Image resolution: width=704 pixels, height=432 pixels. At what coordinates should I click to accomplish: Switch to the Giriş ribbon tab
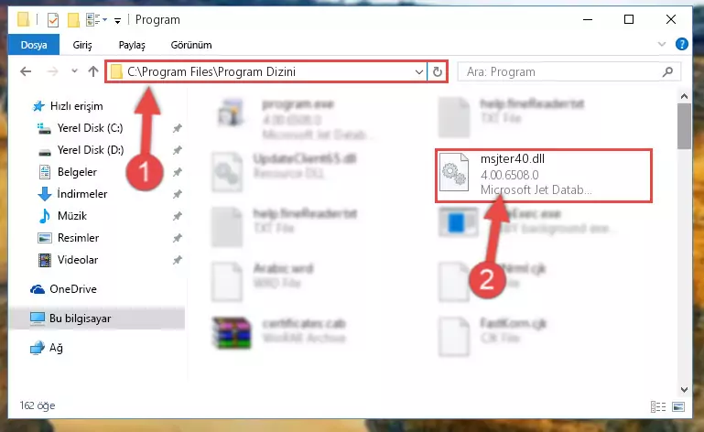pyautogui.click(x=82, y=45)
